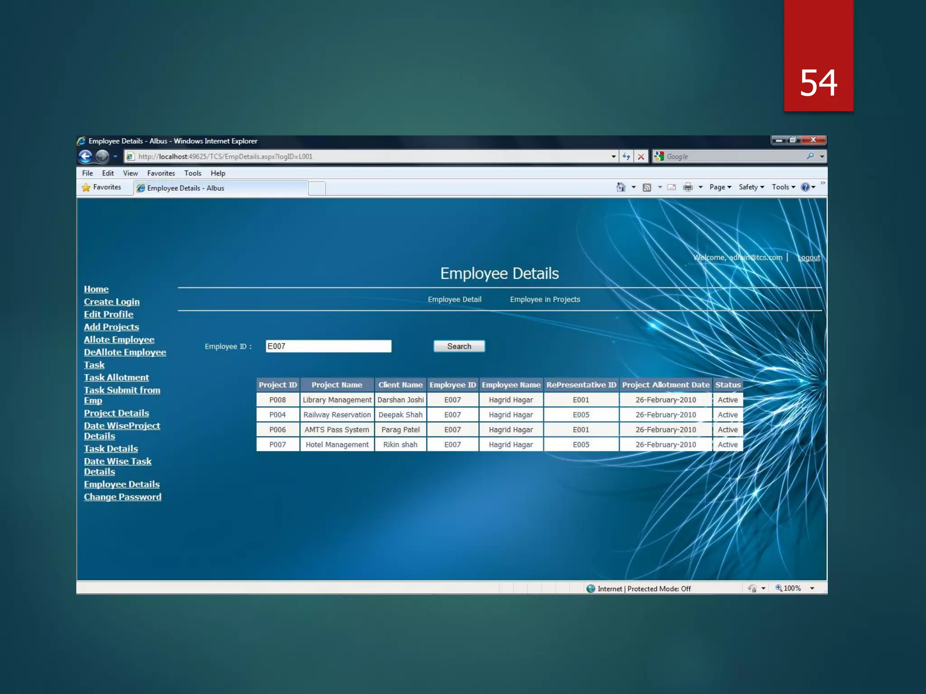The width and height of the screenshot is (926, 694).
Task: Click the RSS feeds icon
Action: (x=647, y=187)
